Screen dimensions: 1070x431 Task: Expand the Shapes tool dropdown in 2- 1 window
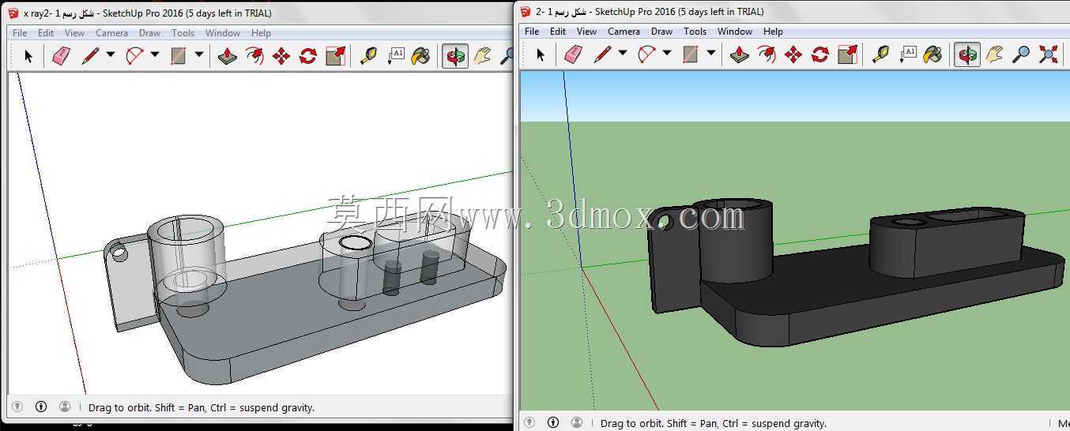tap(710, 54)
